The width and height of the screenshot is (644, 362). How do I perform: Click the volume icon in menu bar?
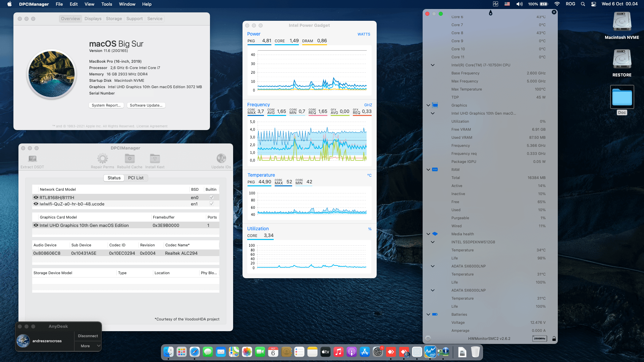coord(519,4)
